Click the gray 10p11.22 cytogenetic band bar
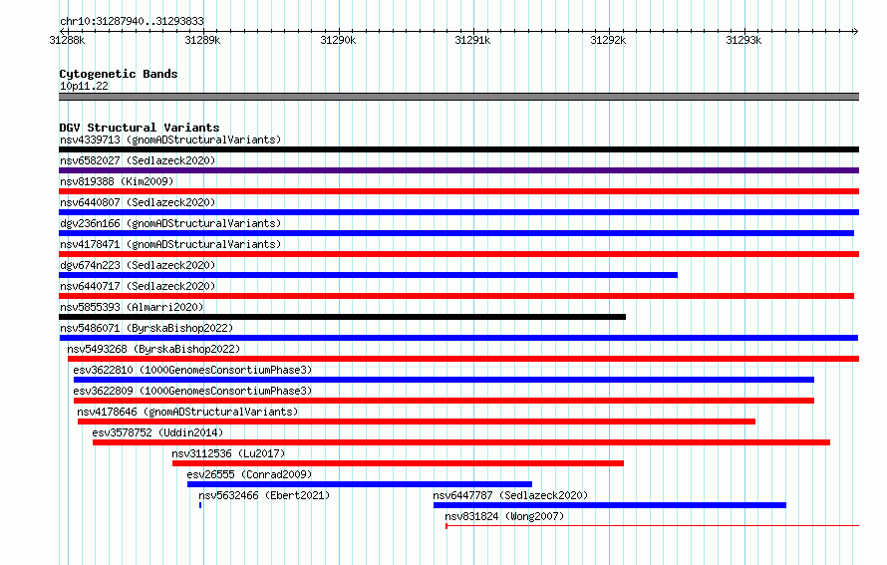Viewport: 887px width, 565px height. click(458, 97)
